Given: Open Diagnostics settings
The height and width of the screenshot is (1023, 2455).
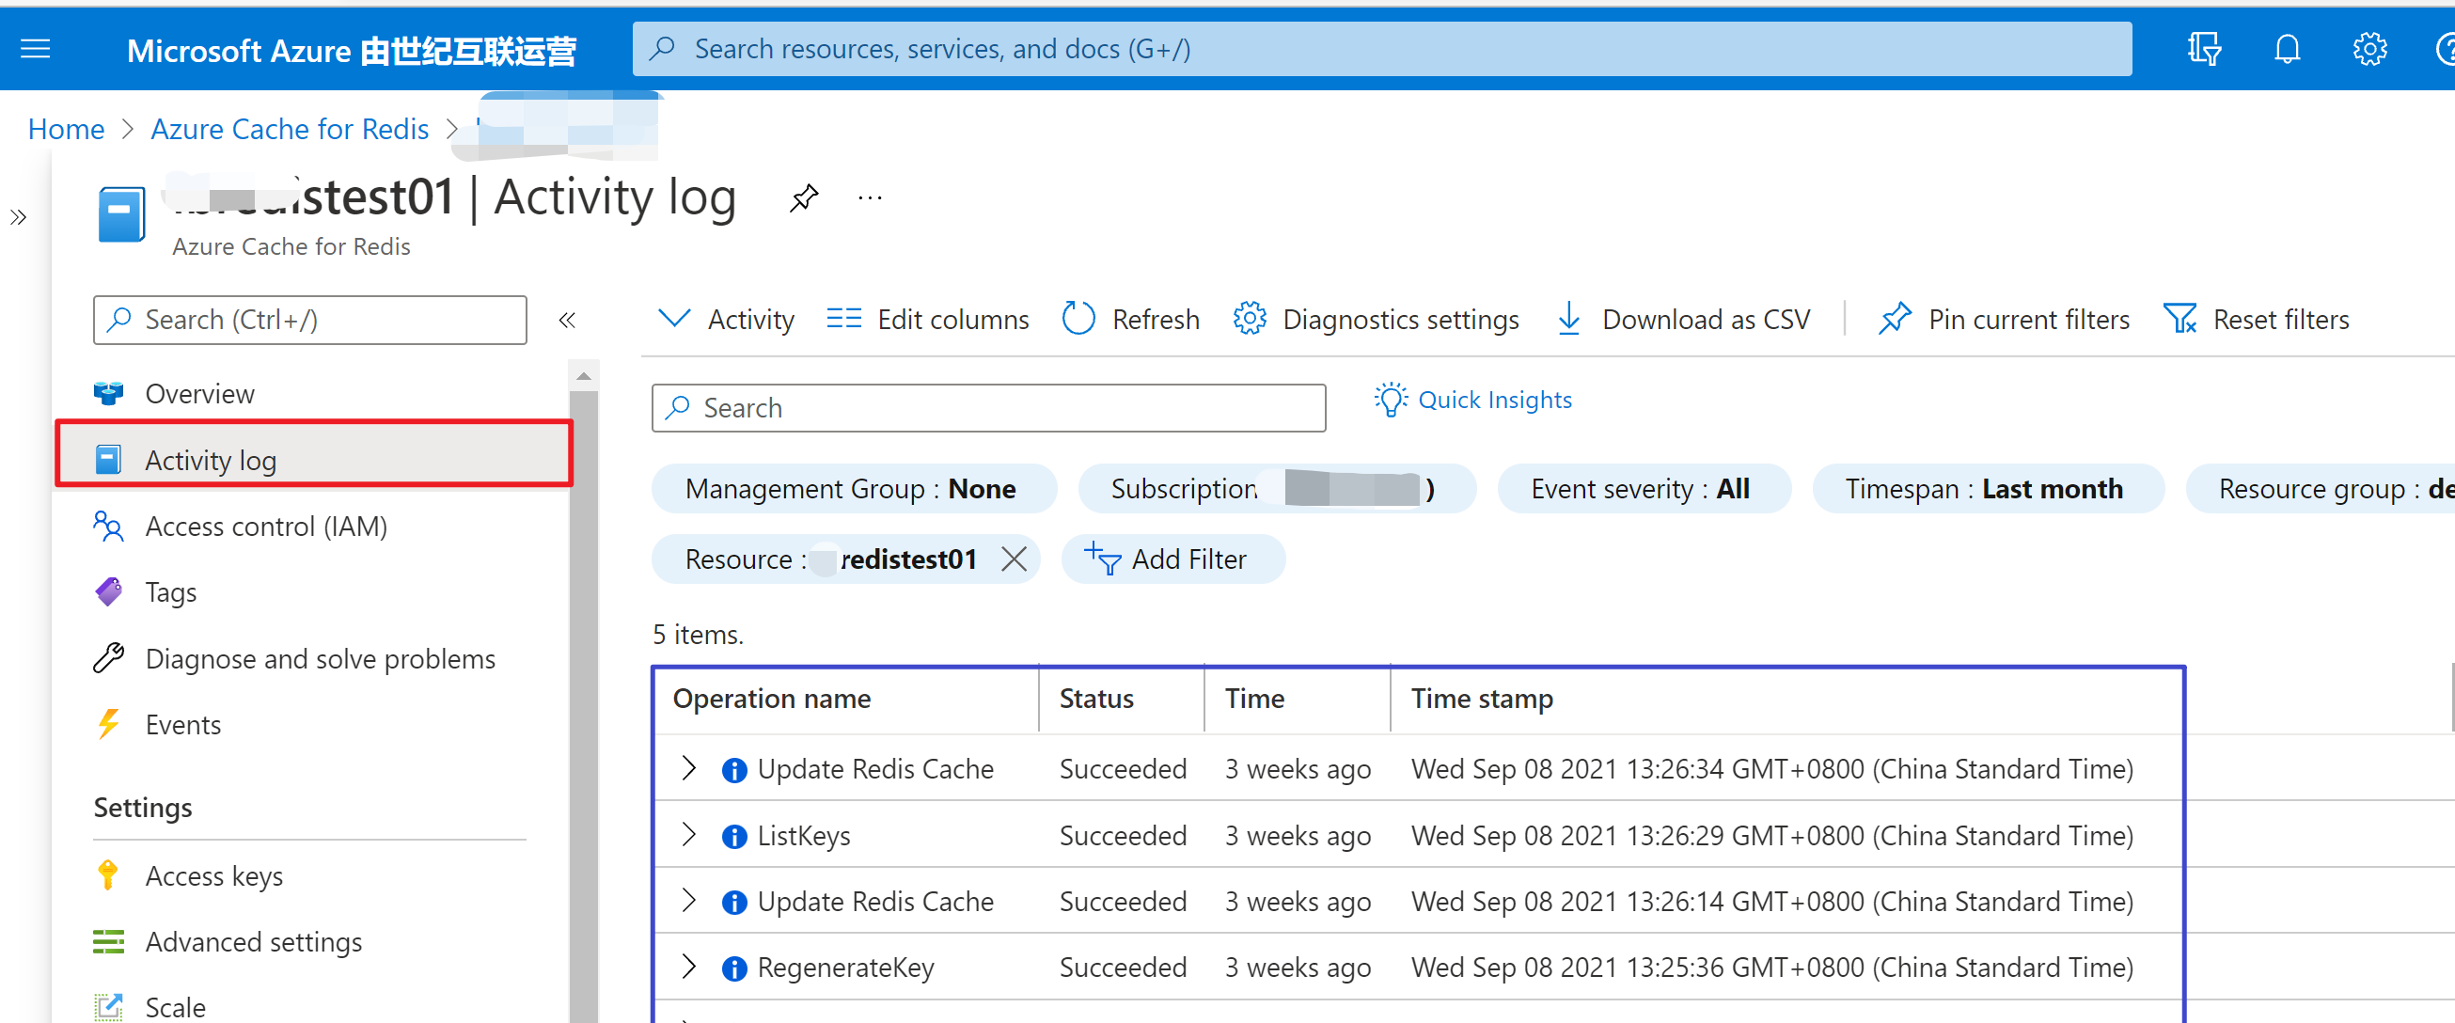Looking at the screenshot, I should 1376,320.
